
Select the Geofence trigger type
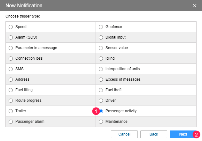(101, 27)
